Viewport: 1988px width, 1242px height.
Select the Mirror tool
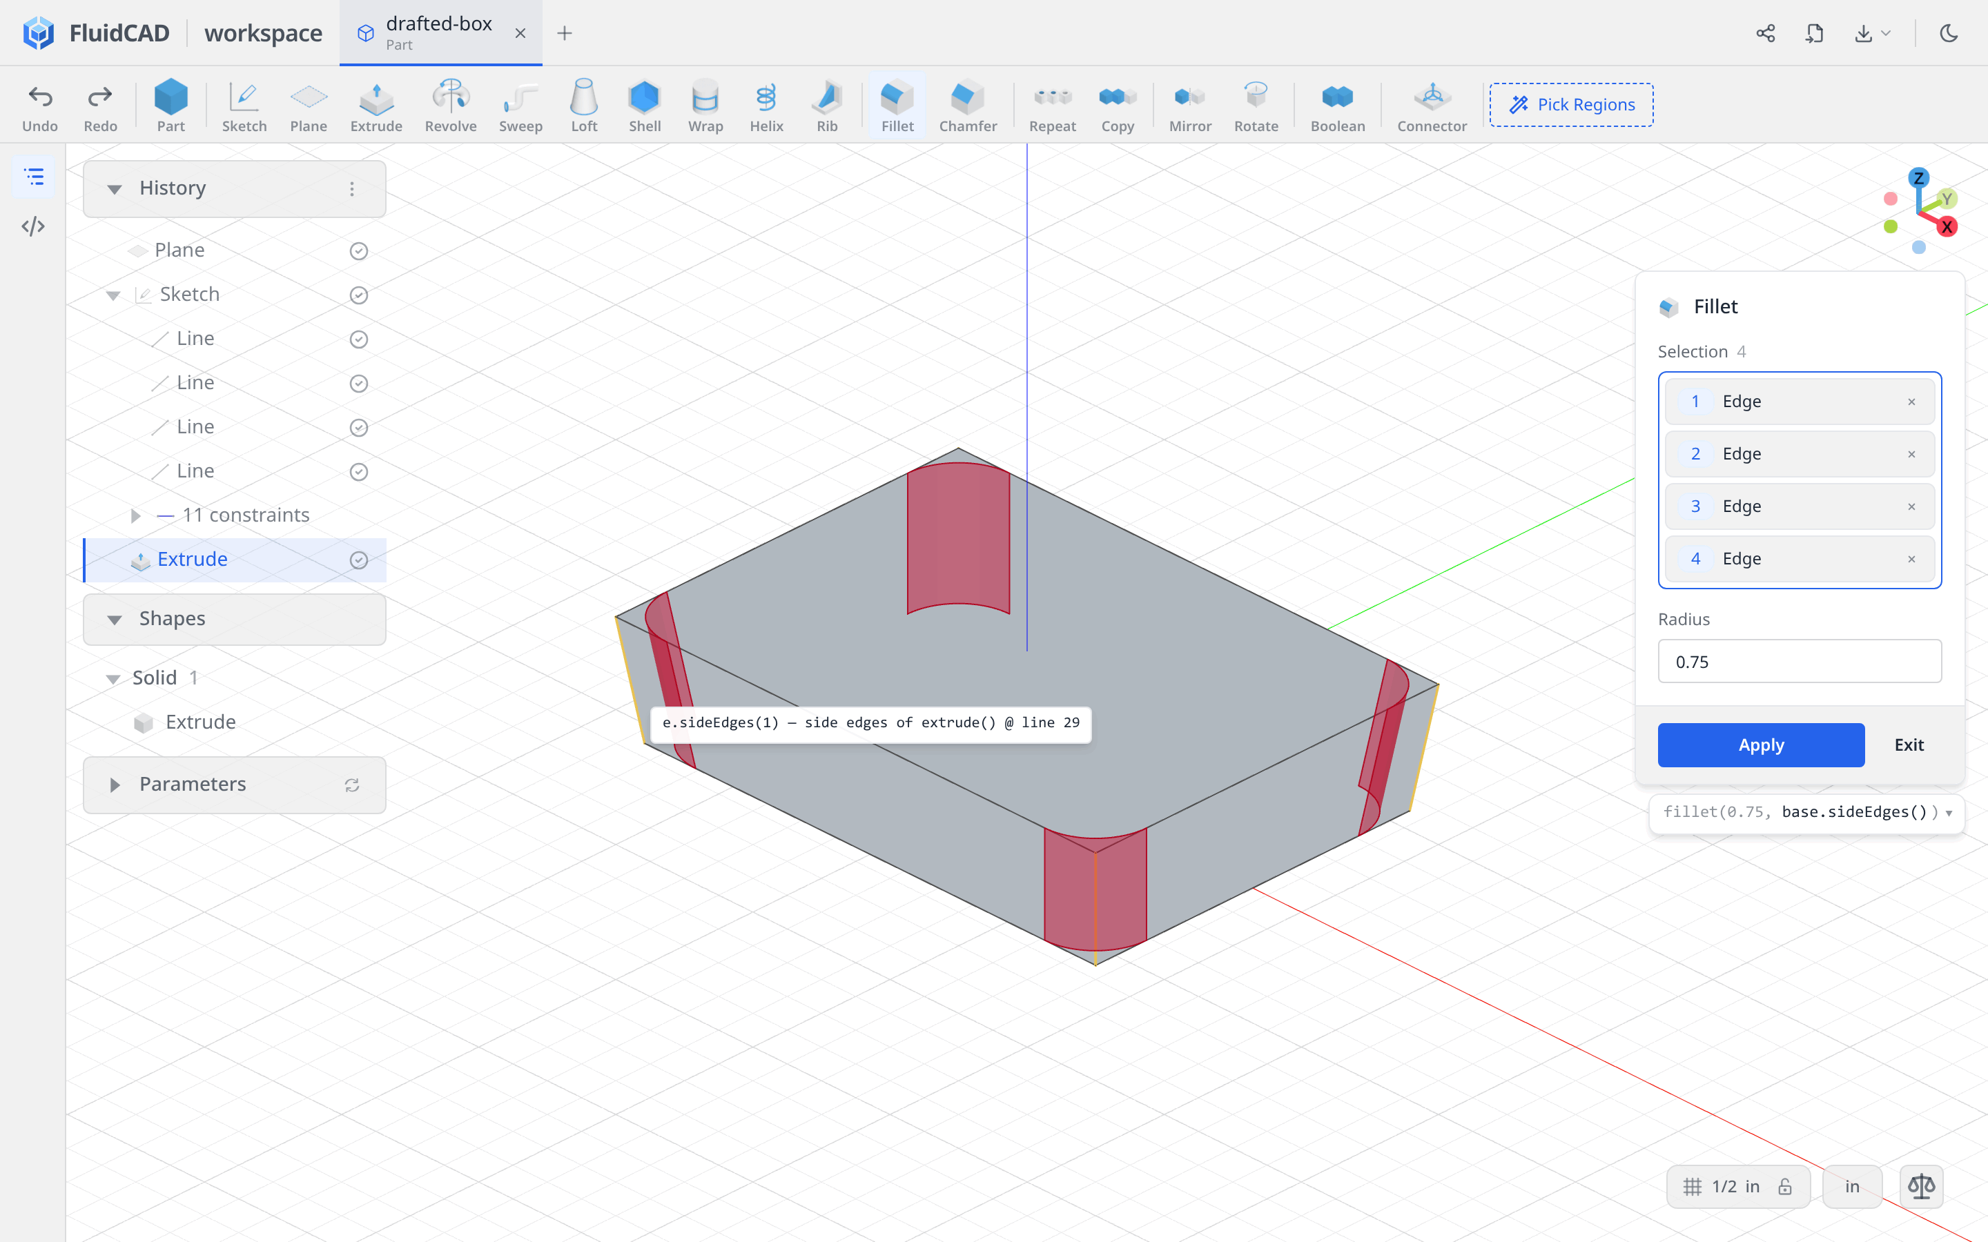click(1190, 105)
